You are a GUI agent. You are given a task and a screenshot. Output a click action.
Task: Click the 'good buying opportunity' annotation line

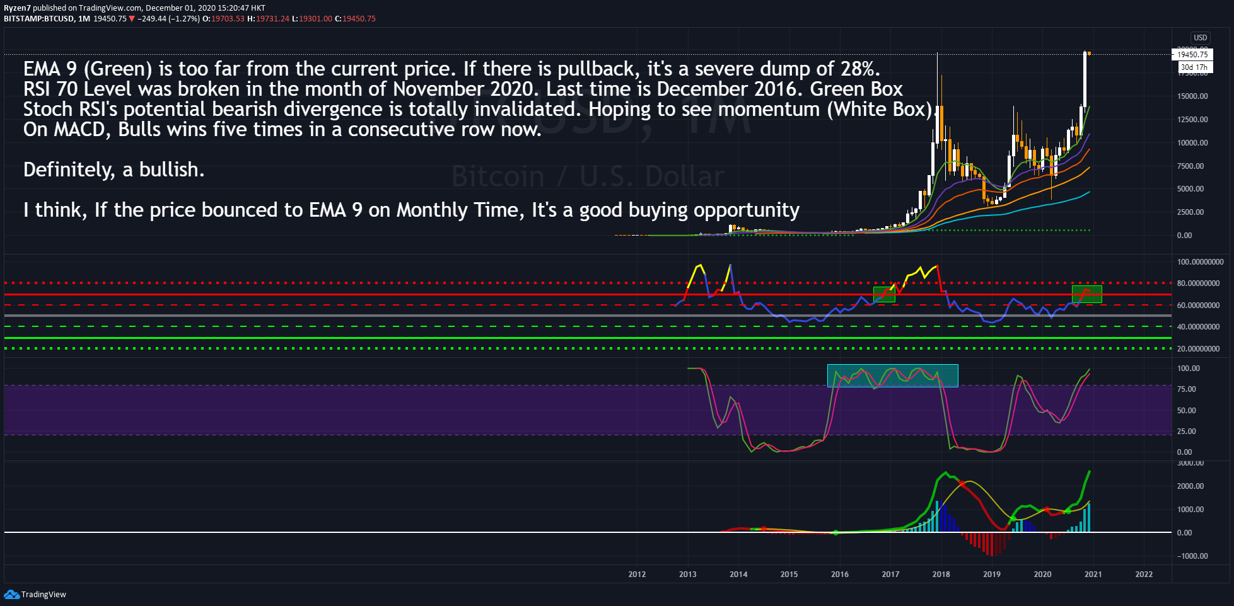(411, 210)
